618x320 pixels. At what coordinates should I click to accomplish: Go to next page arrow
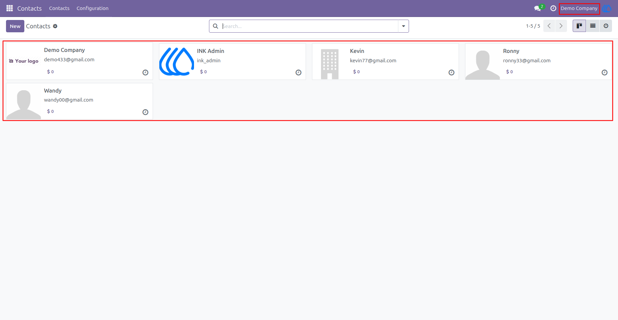pyautogui.click(x=561, y=26)
